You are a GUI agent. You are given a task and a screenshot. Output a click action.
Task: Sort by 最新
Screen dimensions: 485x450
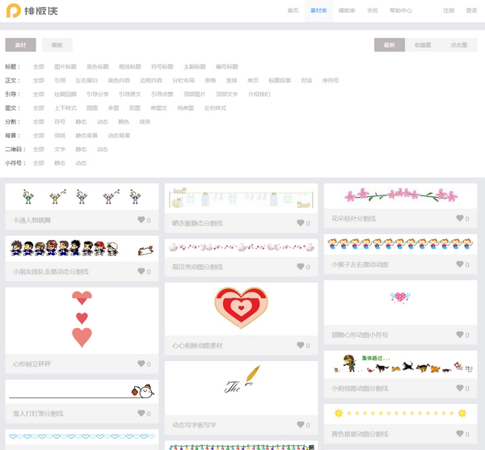coord(389,44)
